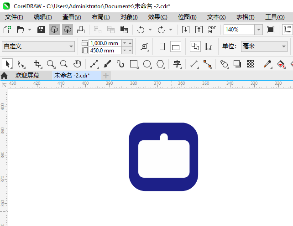Click the Open folder icon
Viewport: 293px width, 226px height.
[21, 30]
